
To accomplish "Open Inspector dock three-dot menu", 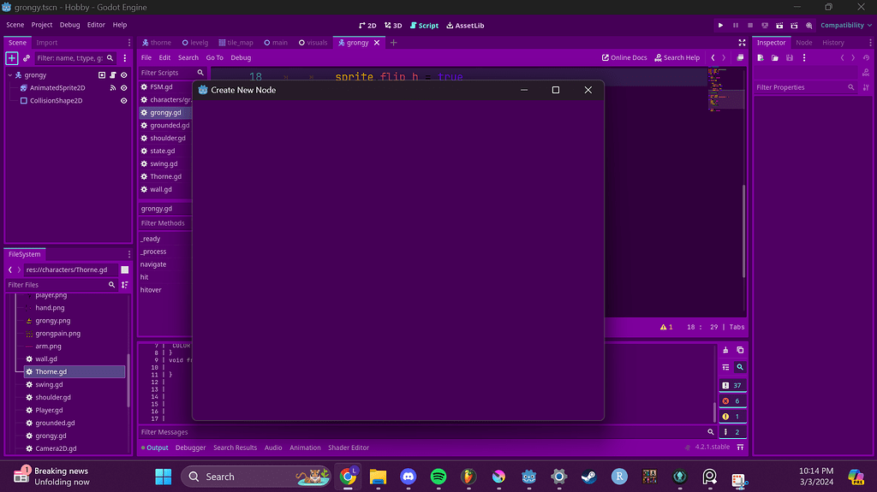I will point(870,43).
